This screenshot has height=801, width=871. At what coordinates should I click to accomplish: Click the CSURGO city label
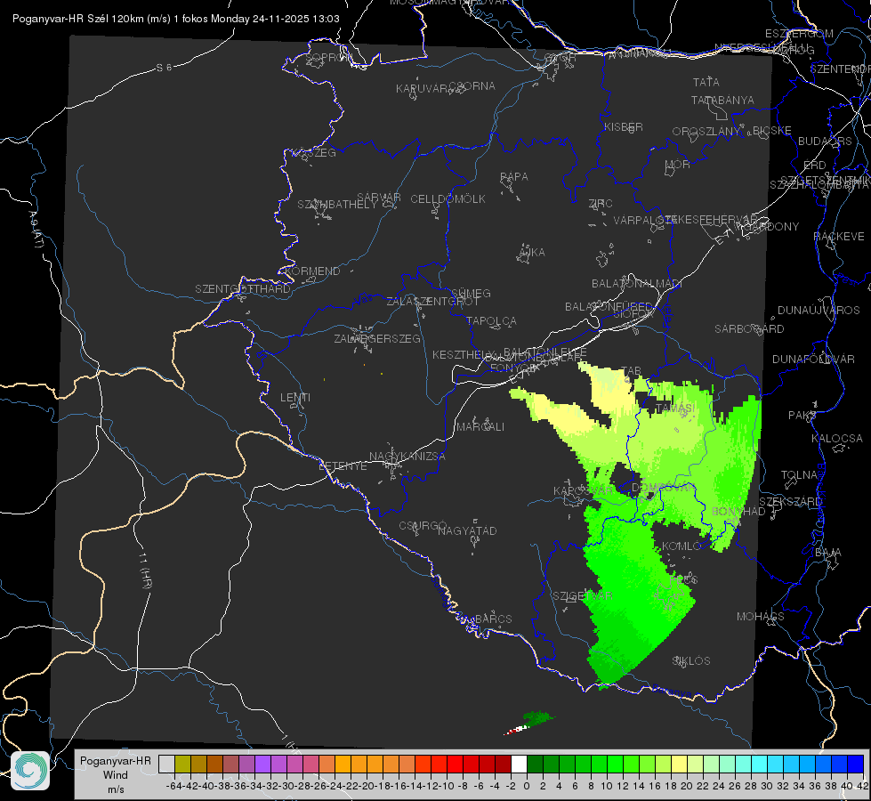[x=423, y=526]
